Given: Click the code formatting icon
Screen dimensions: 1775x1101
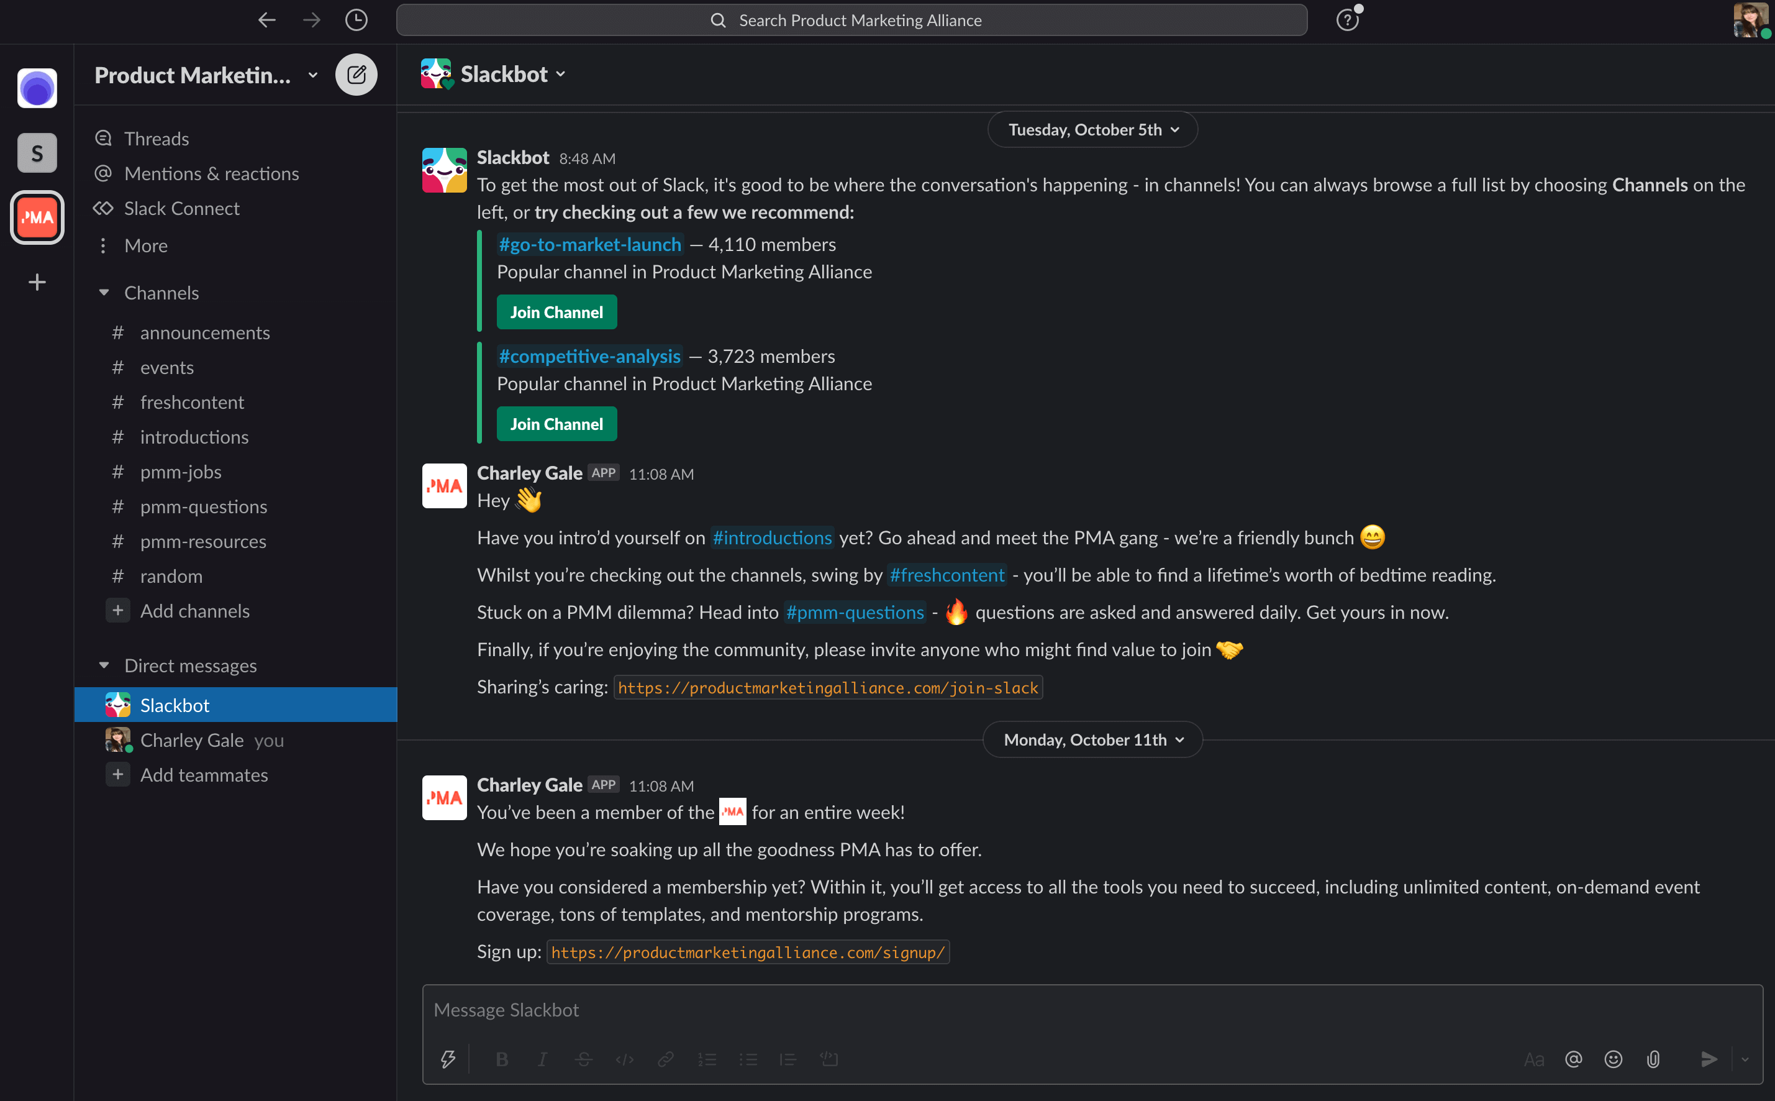Looking at the screenshot, I should point(625,1058).
